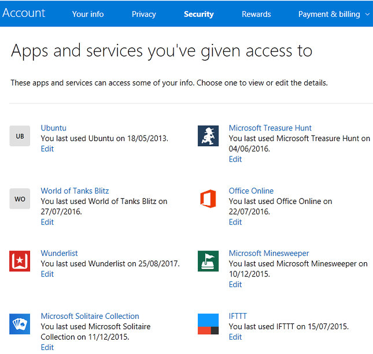
Task: Click the green Minesweeper flag icon
Action: pyautogui.click(x=208, y=261)
